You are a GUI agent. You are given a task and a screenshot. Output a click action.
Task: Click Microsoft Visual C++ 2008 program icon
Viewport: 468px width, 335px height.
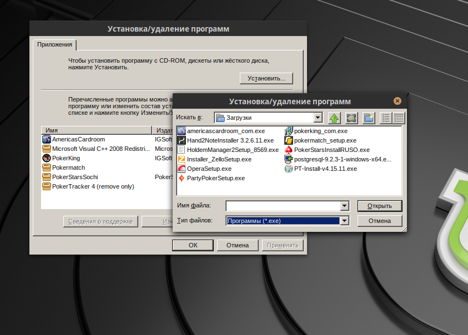[x=47, y=149]
